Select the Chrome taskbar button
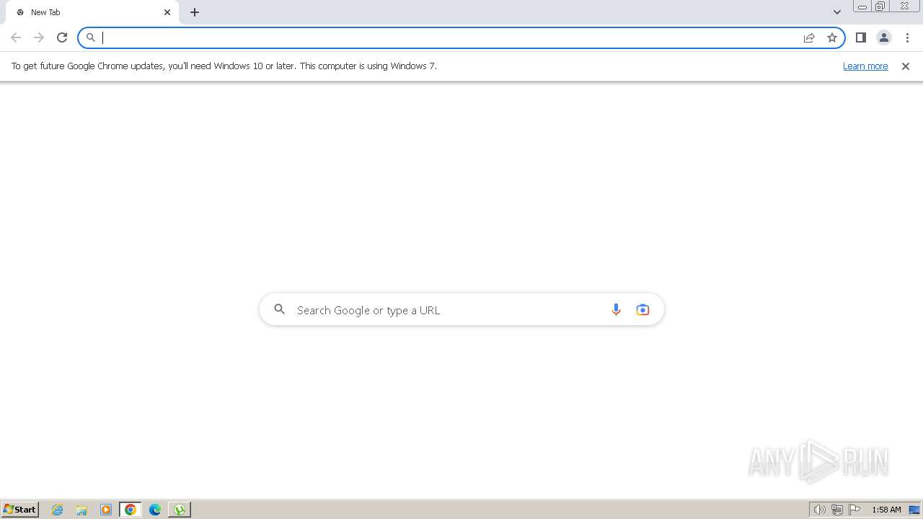This screenshot has width=923, height=519. pyautogui.click(x=131, y=510)
